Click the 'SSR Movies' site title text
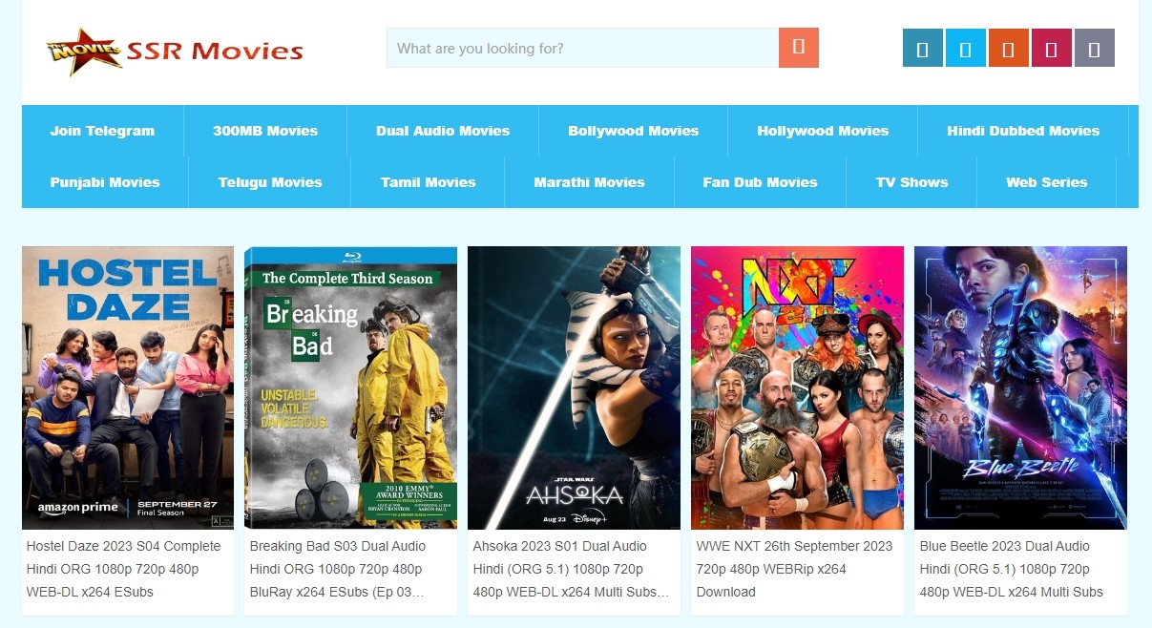Screen dimensions: 1152x628 click(x=215, y=52)
